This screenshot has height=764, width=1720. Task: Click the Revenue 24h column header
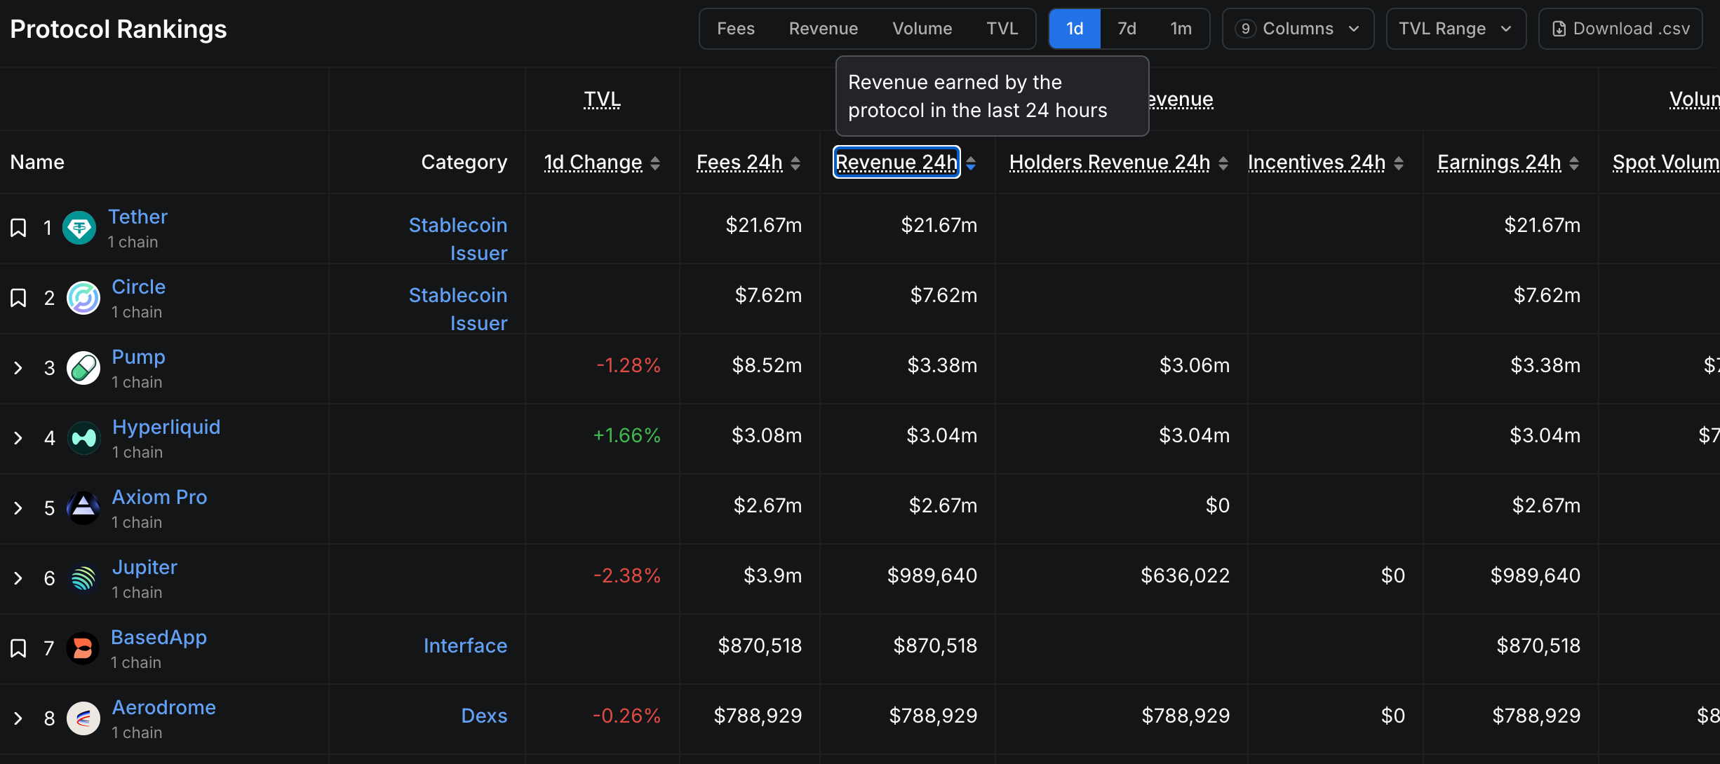tap(896, 162)
